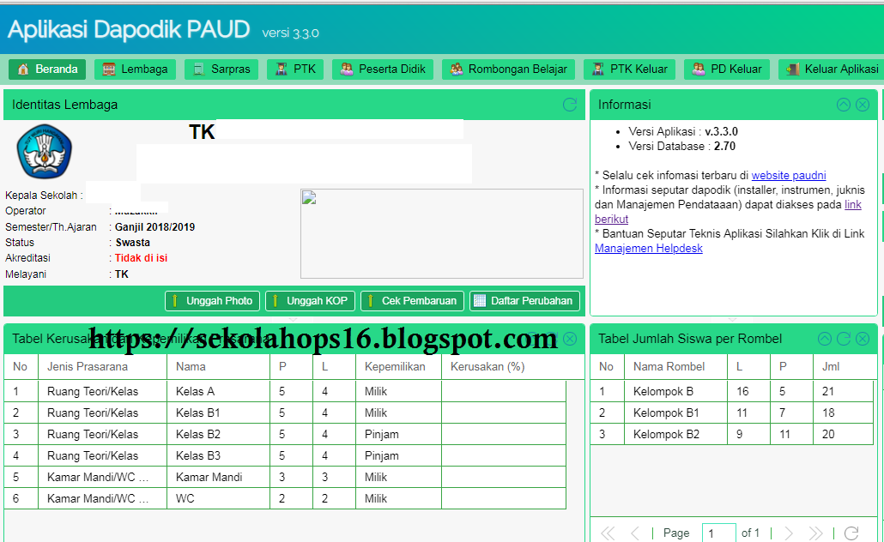Refresh the Tabel Jumlah Siswa per Rombel
The height and width of the screenshot is (542, 884).
click(844, 339)
